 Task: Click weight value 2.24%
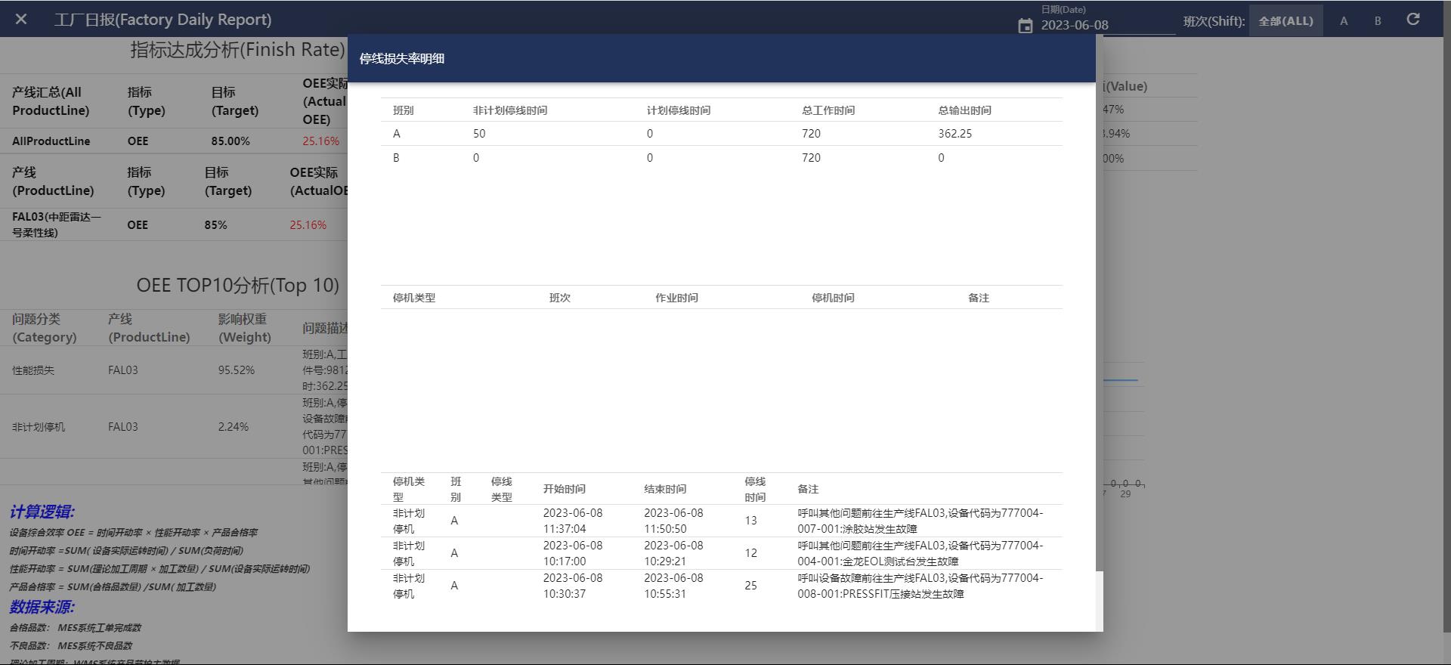point(234,427)
